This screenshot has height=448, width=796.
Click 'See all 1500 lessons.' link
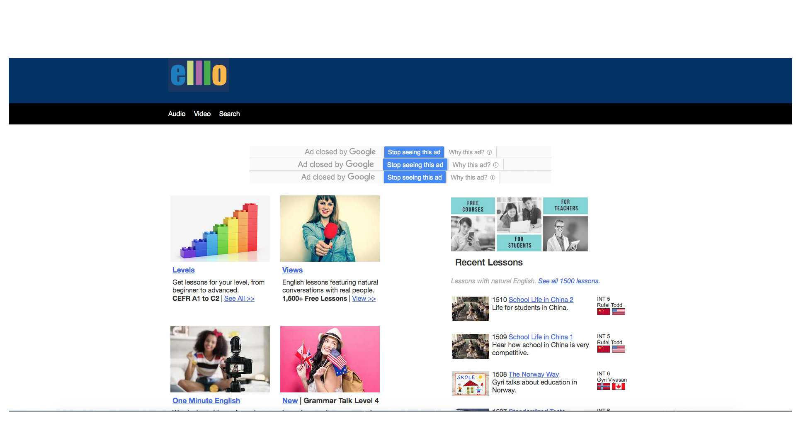(x=569, y=281)
